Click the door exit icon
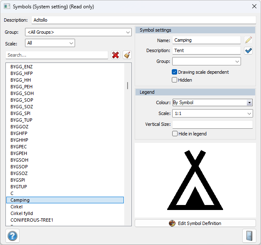Screen dimensions: 261x245 tap(248, 235)
